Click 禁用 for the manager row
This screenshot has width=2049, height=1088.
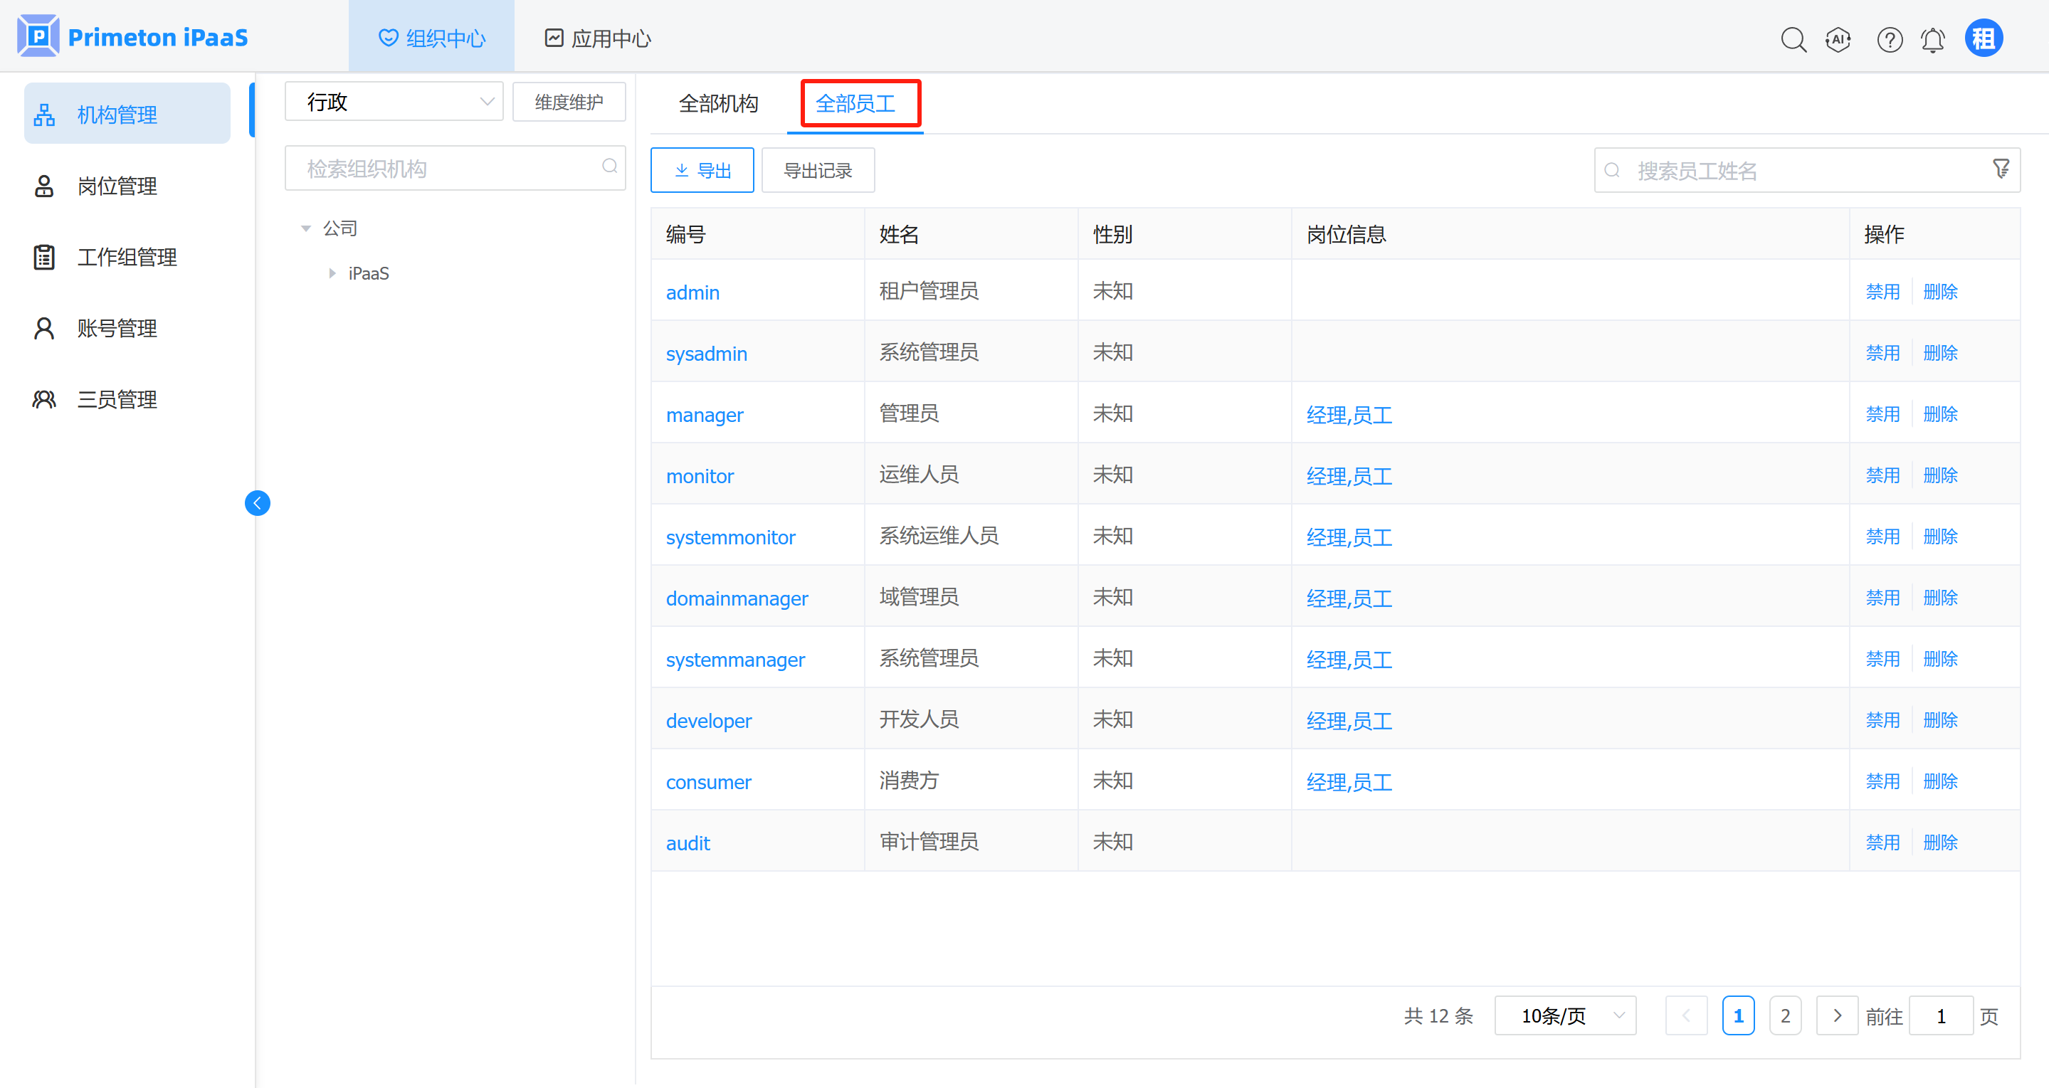click(1882, 414)
